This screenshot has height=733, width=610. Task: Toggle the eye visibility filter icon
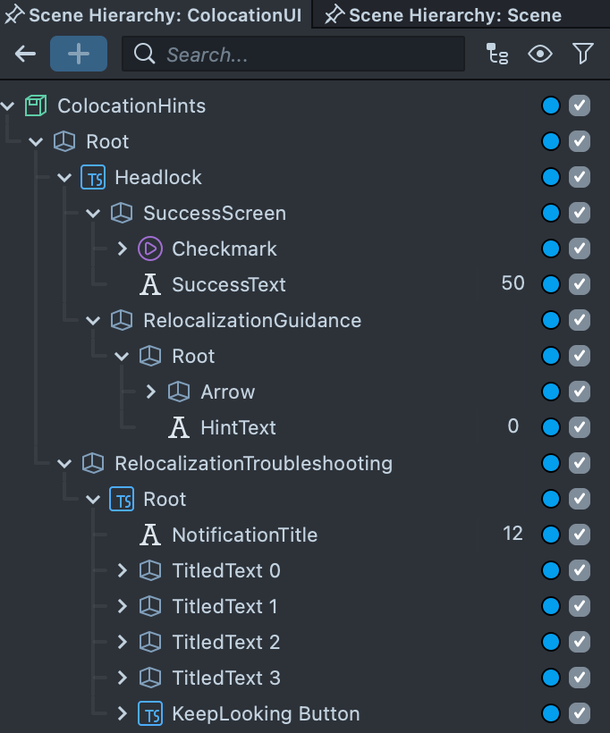click(x=540, y=55)
